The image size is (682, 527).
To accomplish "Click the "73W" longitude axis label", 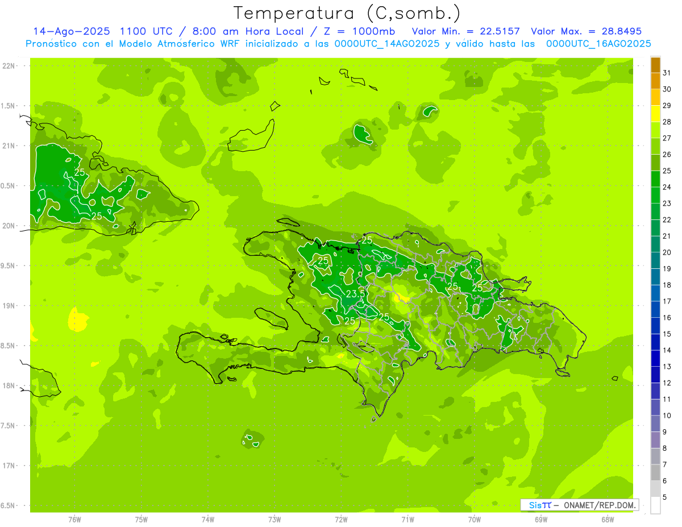I will click(275, 520).
